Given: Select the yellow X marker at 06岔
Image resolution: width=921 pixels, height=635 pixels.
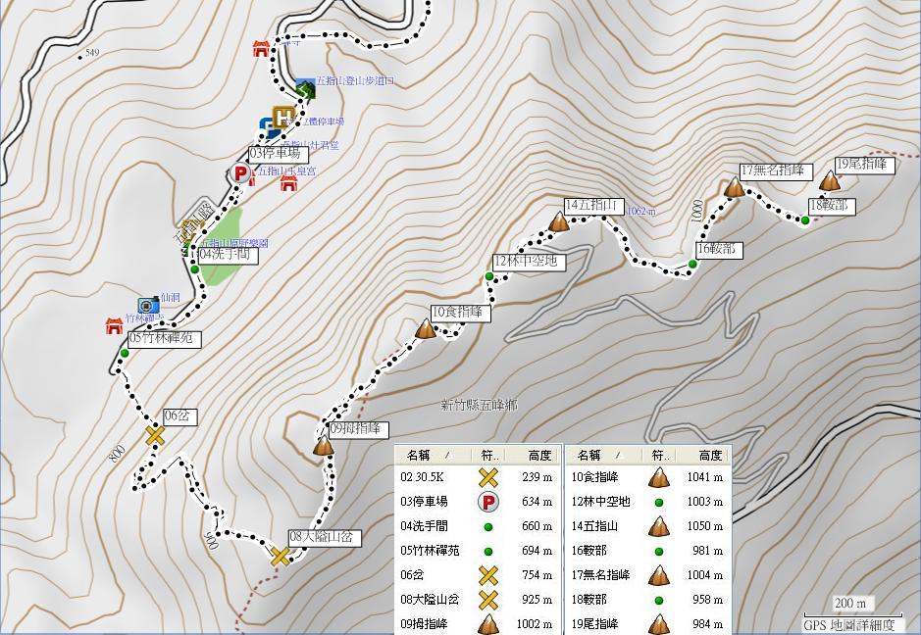Looking at the screenshot, I should (x=155, y=435).
